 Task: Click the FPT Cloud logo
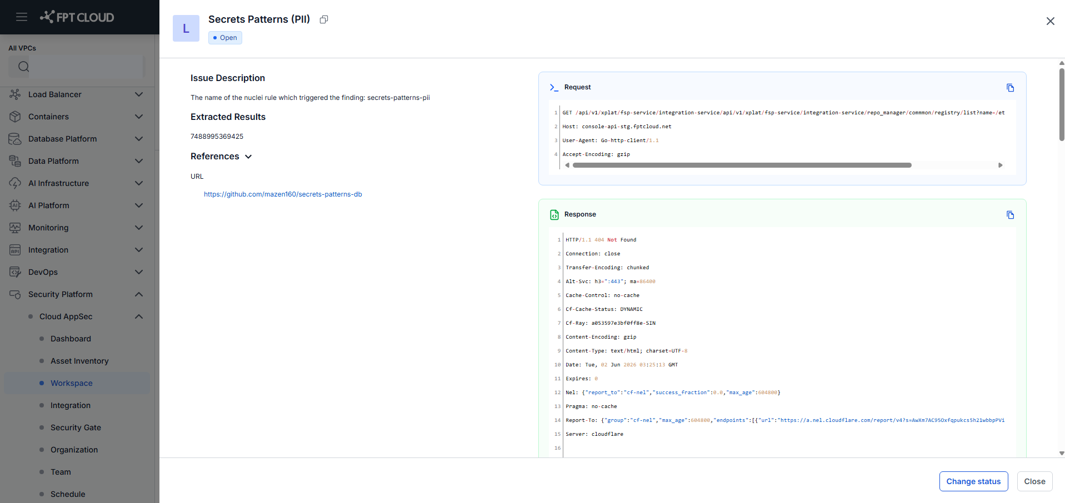77,17
